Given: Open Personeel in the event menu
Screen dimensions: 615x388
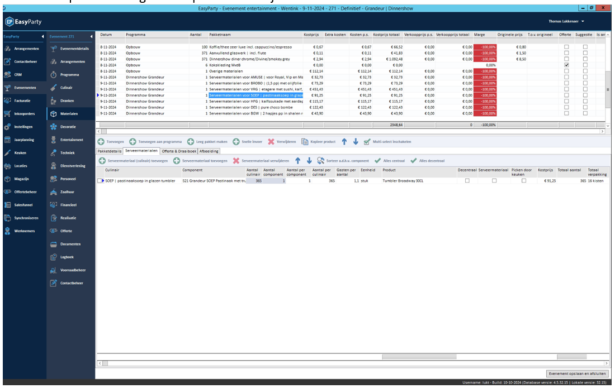Looking at the screenshot, I should pos(70,179).
